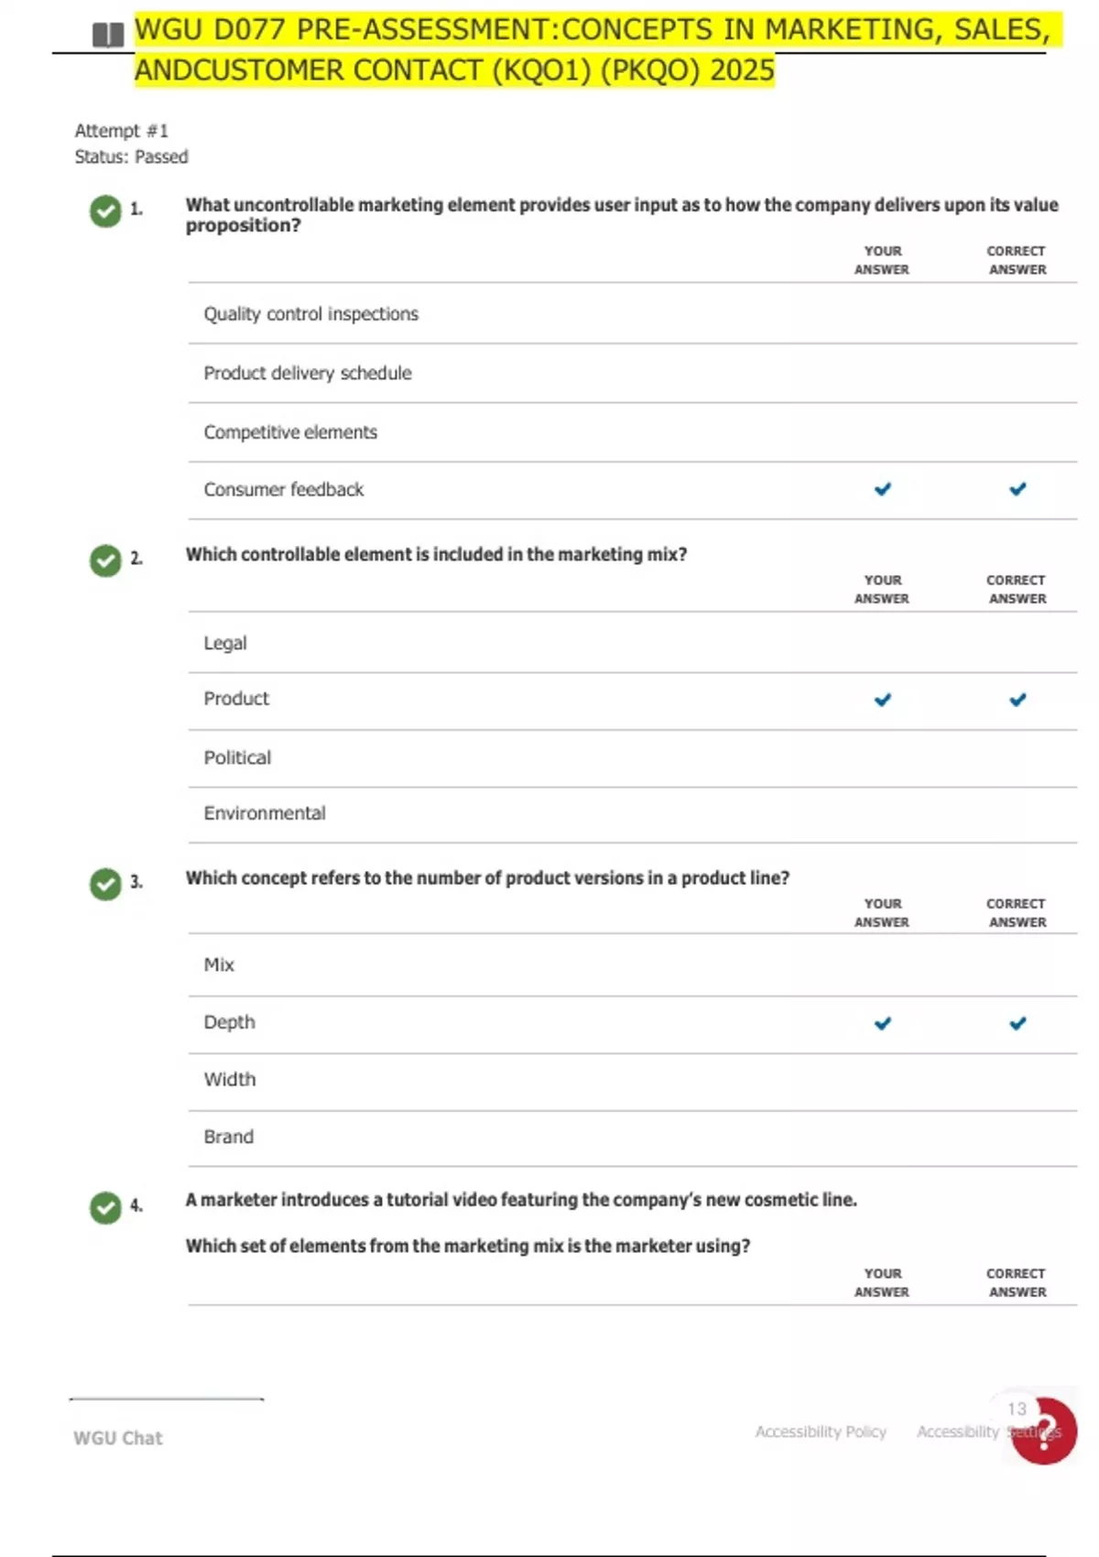
Task: Click the Correct Answer check for Depth
Action: click(x=1017, y=1023)
